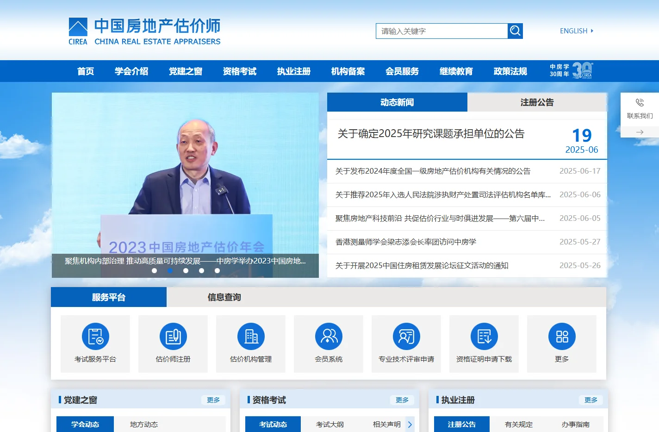The width and height of the screenshot is (659, 432).
Task: Click the headline date 19 2025-06
Action: point(582,140)
